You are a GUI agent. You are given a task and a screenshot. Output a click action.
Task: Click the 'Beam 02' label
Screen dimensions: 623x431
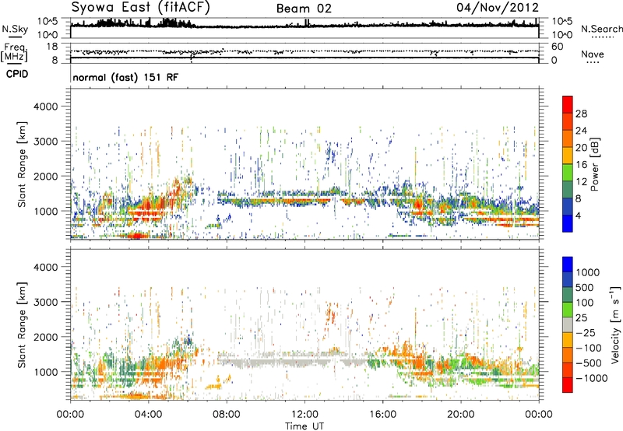pyautogui.click(x=304, y=9)
